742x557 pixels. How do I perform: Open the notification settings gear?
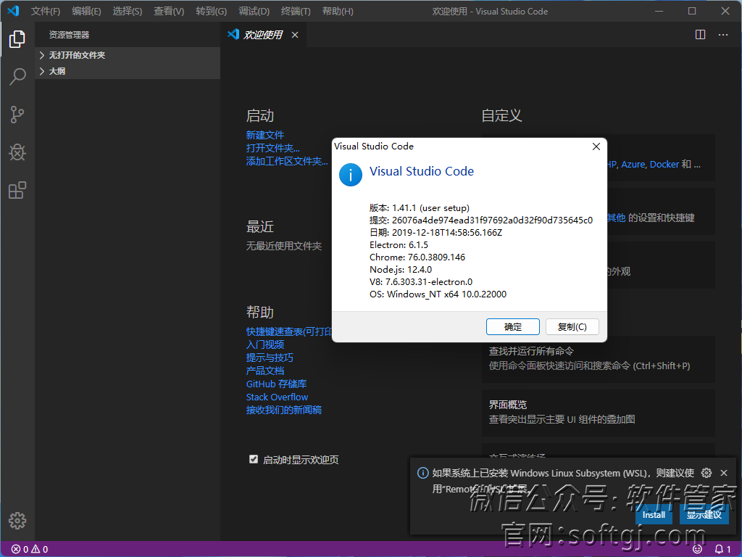point(706,473)
